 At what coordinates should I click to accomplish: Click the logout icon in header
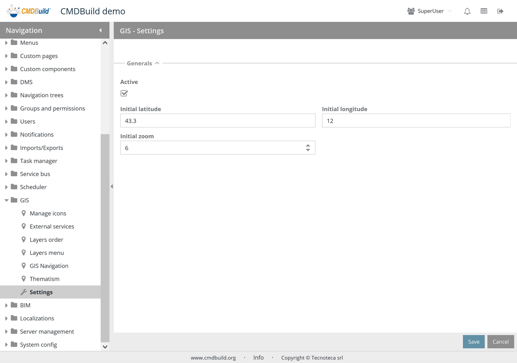500,11
